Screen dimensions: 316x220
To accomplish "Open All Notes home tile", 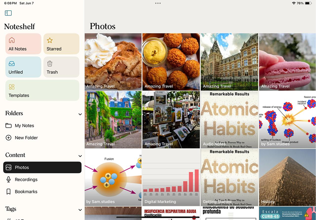I will click(x=23, y=44).
